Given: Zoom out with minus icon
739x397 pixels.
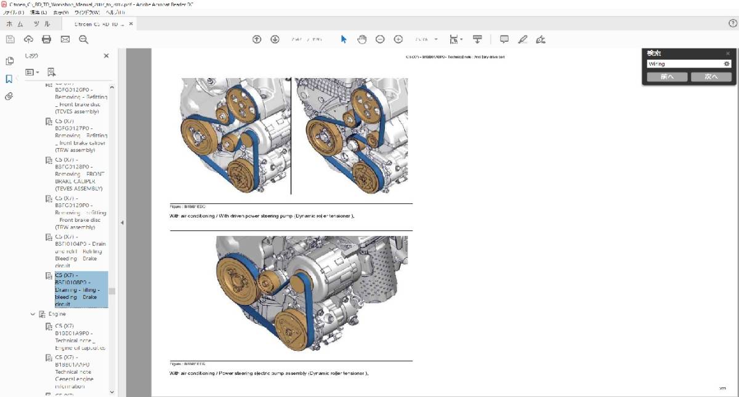Looking at the screenshot, I should tap(380, 39).
